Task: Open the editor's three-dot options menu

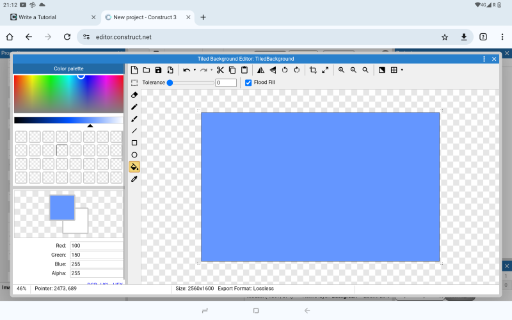Action: (x=484, y=59)
